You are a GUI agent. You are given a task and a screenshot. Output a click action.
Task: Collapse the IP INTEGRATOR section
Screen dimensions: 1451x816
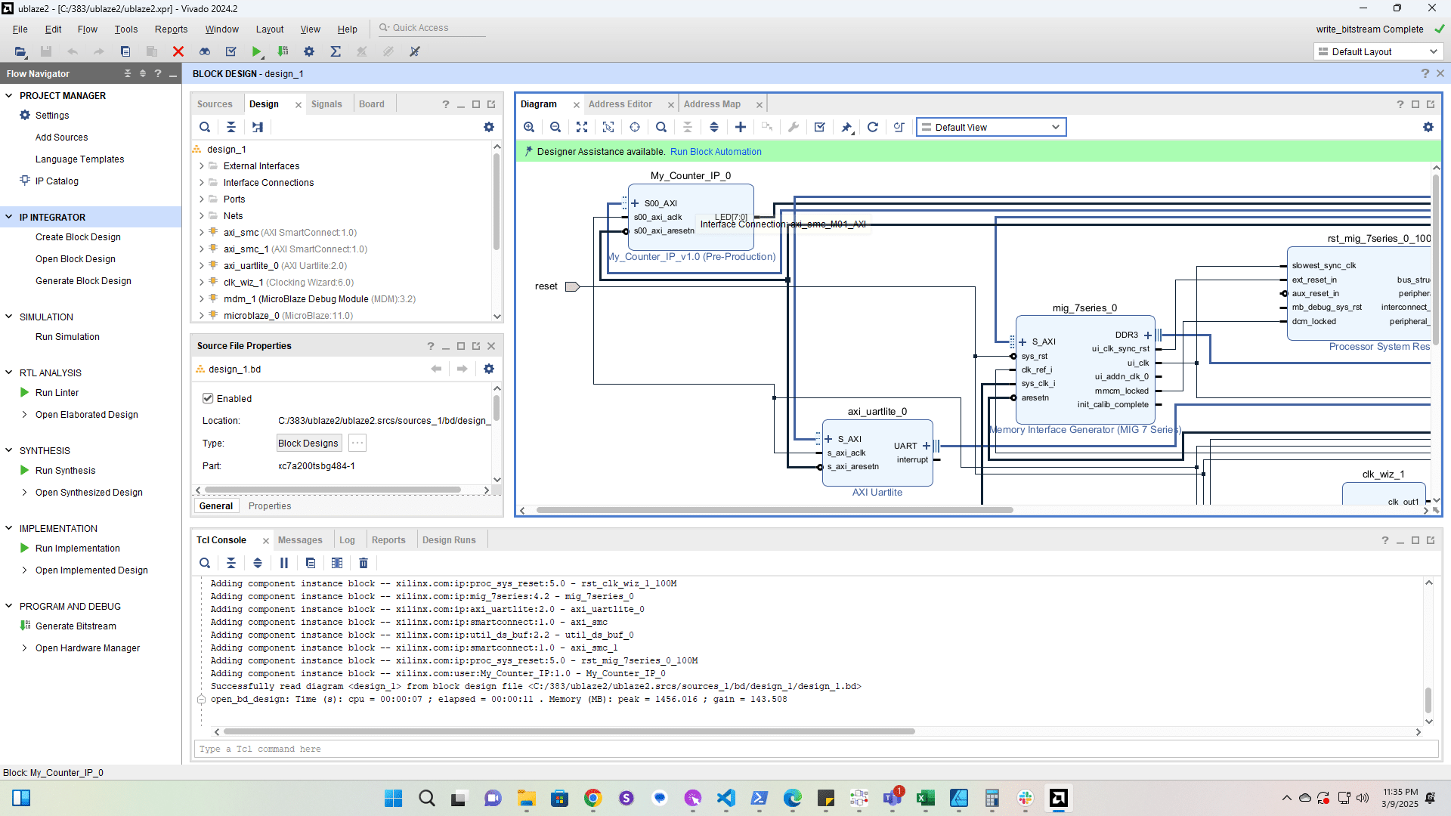pos(9,217)
